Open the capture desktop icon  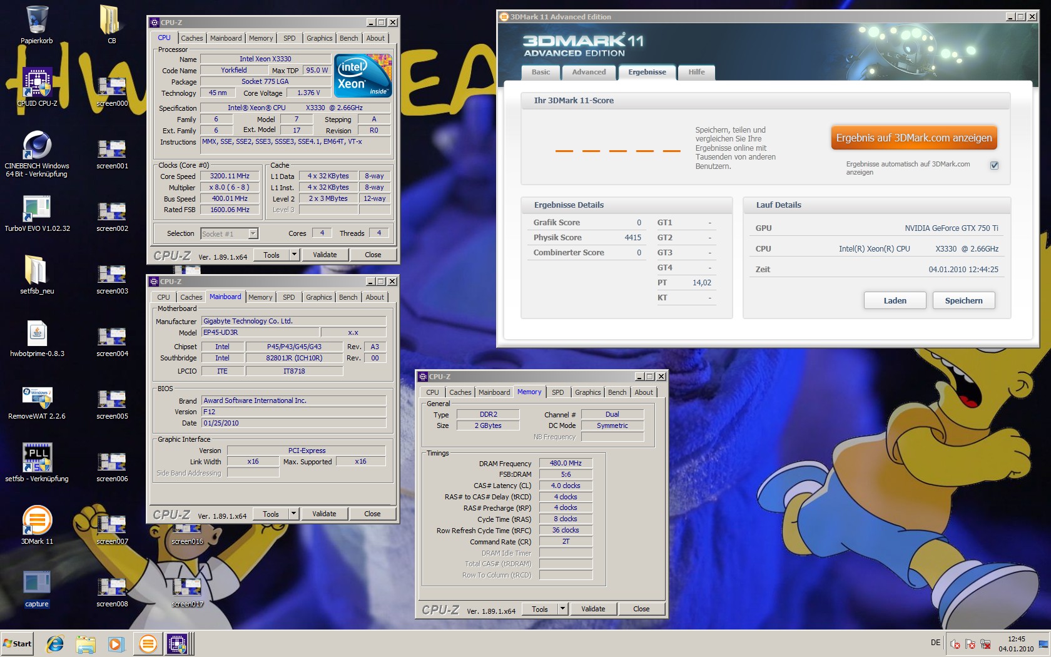[x=37, y=588]
